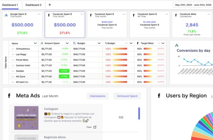Click the Contagram ad thumbnail image
Viewport: 213px width, 140px height.
tap(26, 118)
